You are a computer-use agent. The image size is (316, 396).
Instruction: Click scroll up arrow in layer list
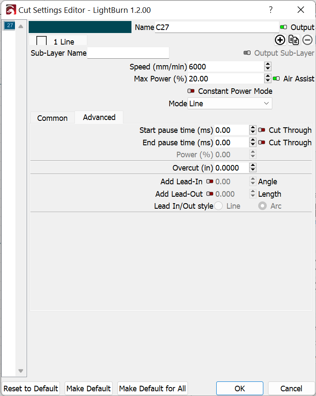(x=21, y=26)
